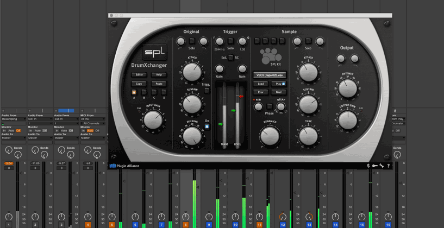Click the Sample TUNE knob
Viewport: 444px width, 228px height.
pyautogui.click(x=308, y=136)
